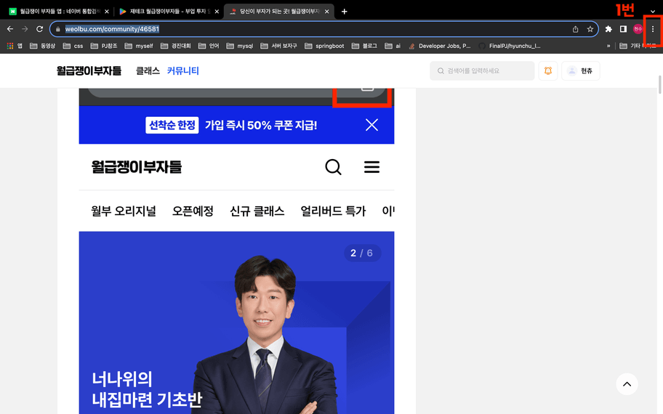This screenshot has height=414, width=663.
Task: Open the css bookmark folder
Action: [73, 46]
